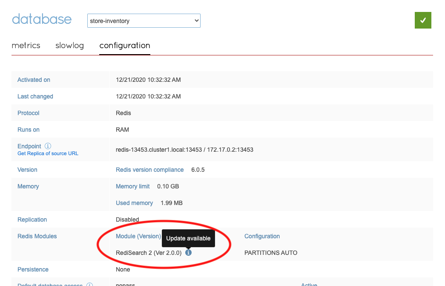Viewport: 445px width, 286px height.
Task: Click the Memory limit label
Action: [x=132, y=186]
